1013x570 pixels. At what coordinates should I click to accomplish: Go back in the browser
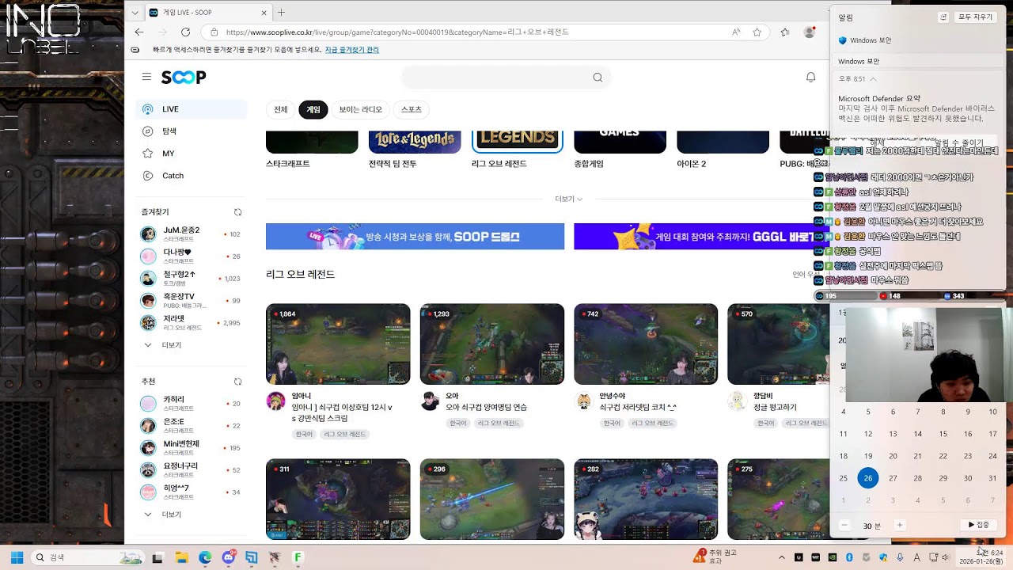139,32
